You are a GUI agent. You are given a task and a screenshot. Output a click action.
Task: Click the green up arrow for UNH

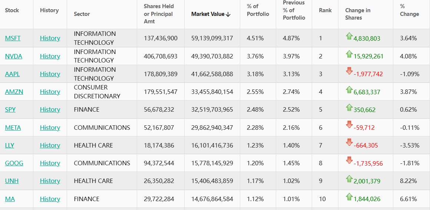tap(349, 179)
